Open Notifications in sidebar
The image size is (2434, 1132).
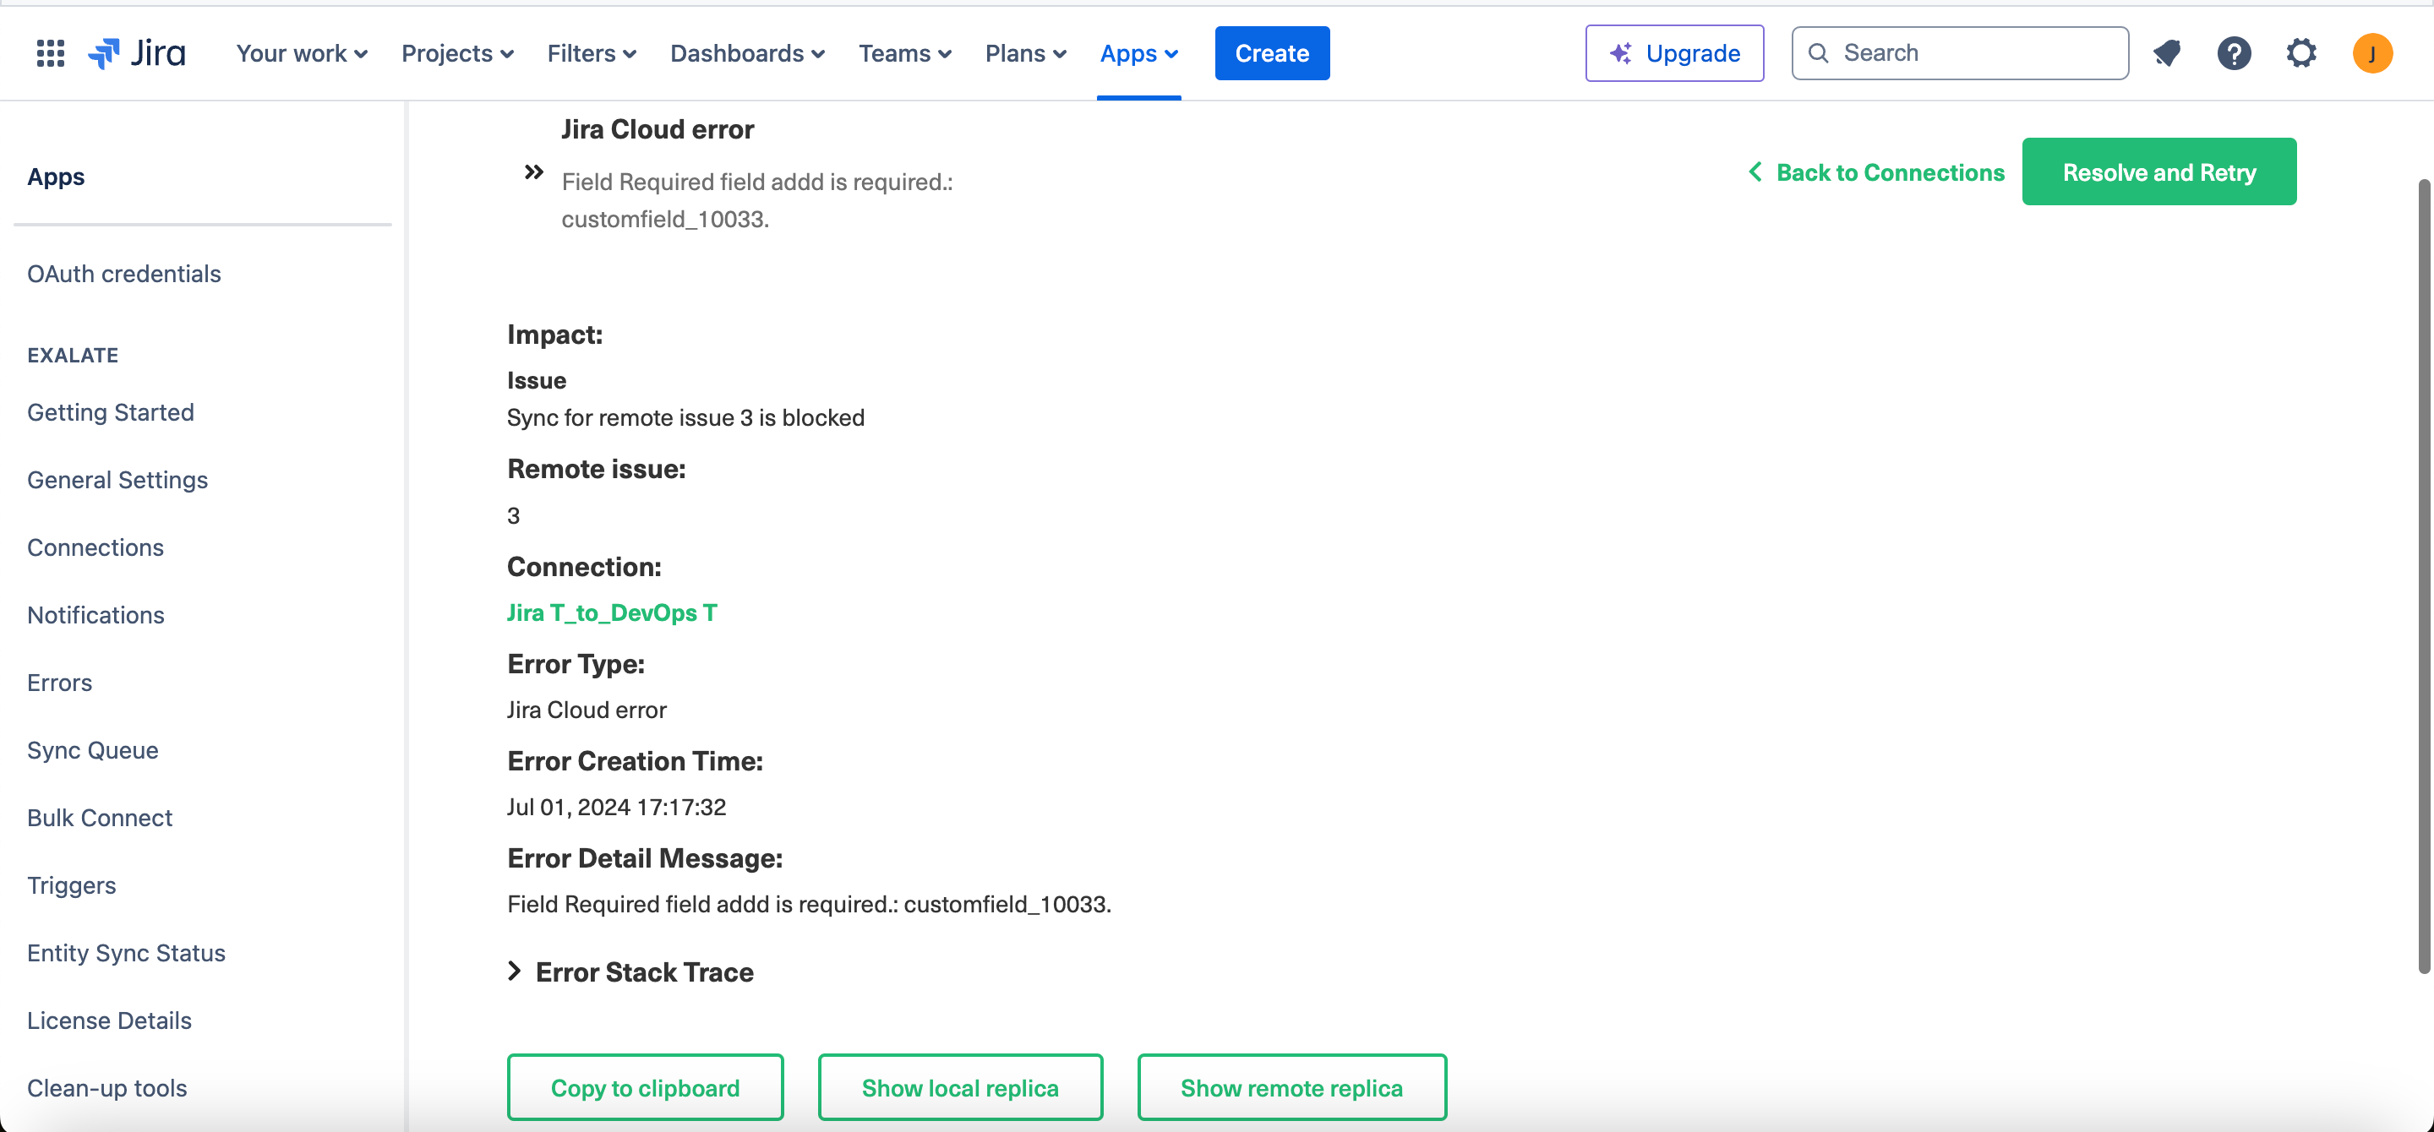click(x=96, y=615)
